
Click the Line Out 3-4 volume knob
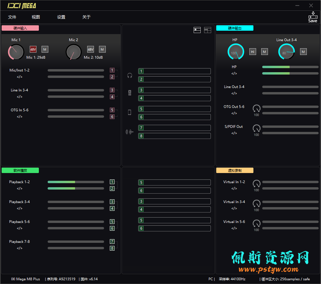pyautogui.click(x=286, y=52)
